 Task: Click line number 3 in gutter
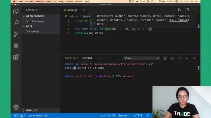69,29
